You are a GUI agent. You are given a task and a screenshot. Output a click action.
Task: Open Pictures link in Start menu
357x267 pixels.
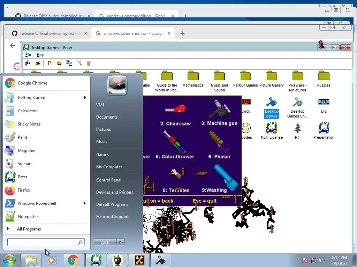[x=104, y=129]
